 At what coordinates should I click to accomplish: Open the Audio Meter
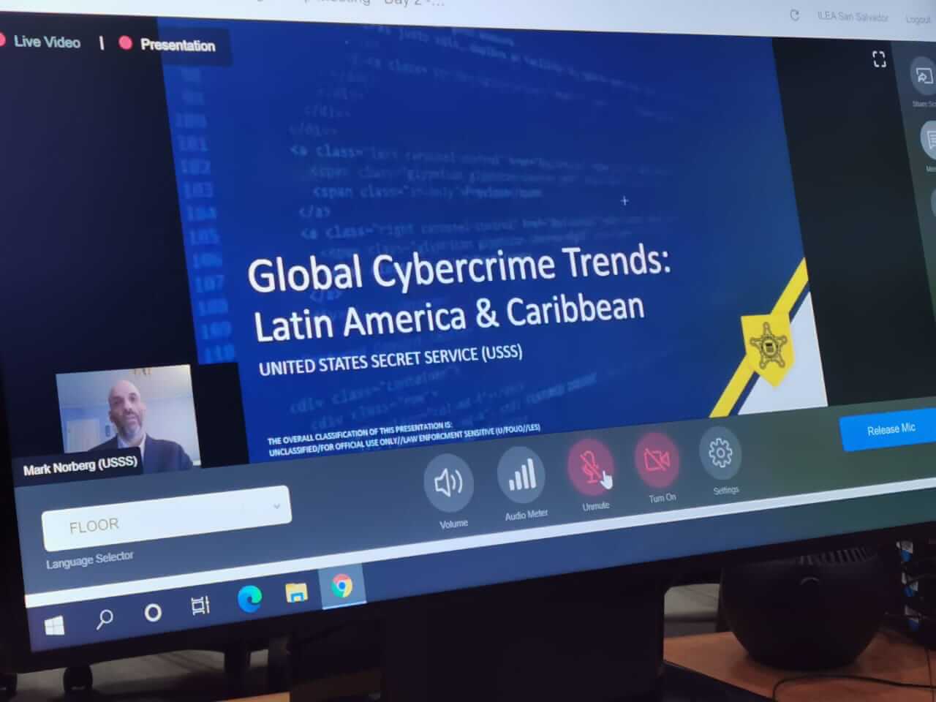(x=521, y=474)
